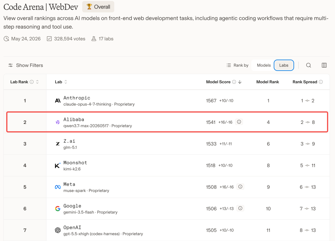335x241 pixels.
Task: Click the May 24, 2026 date text
Action: pos(26,39)
